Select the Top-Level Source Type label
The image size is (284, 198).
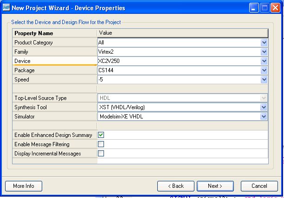pyautogui.click(x=55, y=98)
